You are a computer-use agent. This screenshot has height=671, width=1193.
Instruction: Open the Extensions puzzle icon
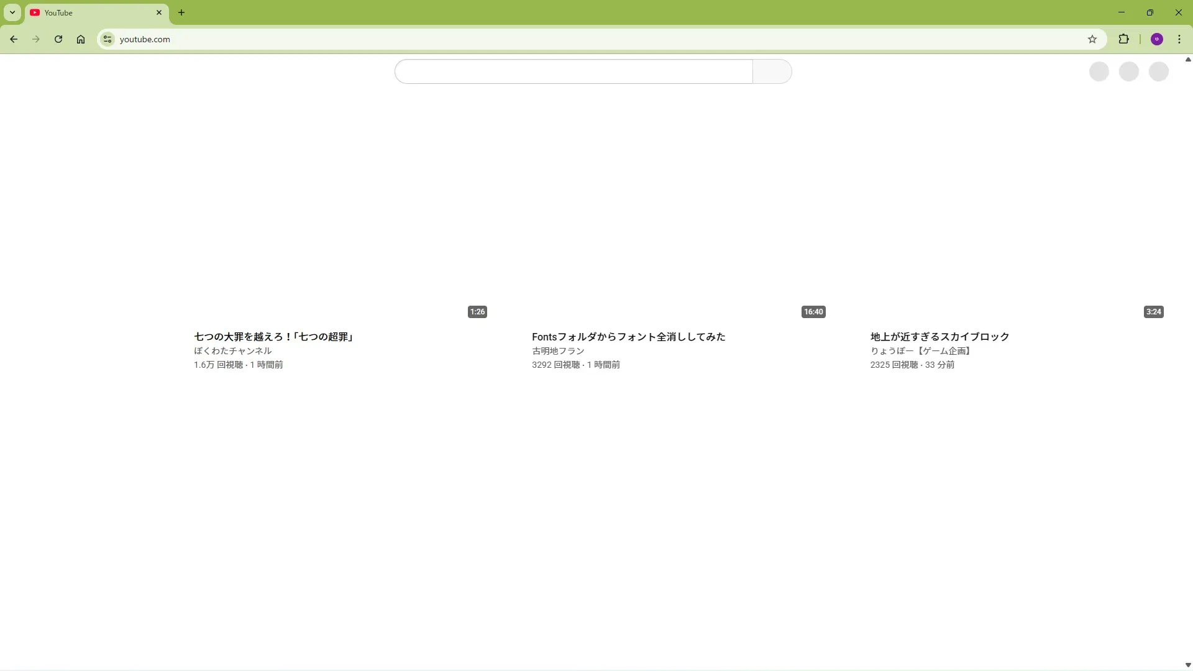[x=1123, y=39]
